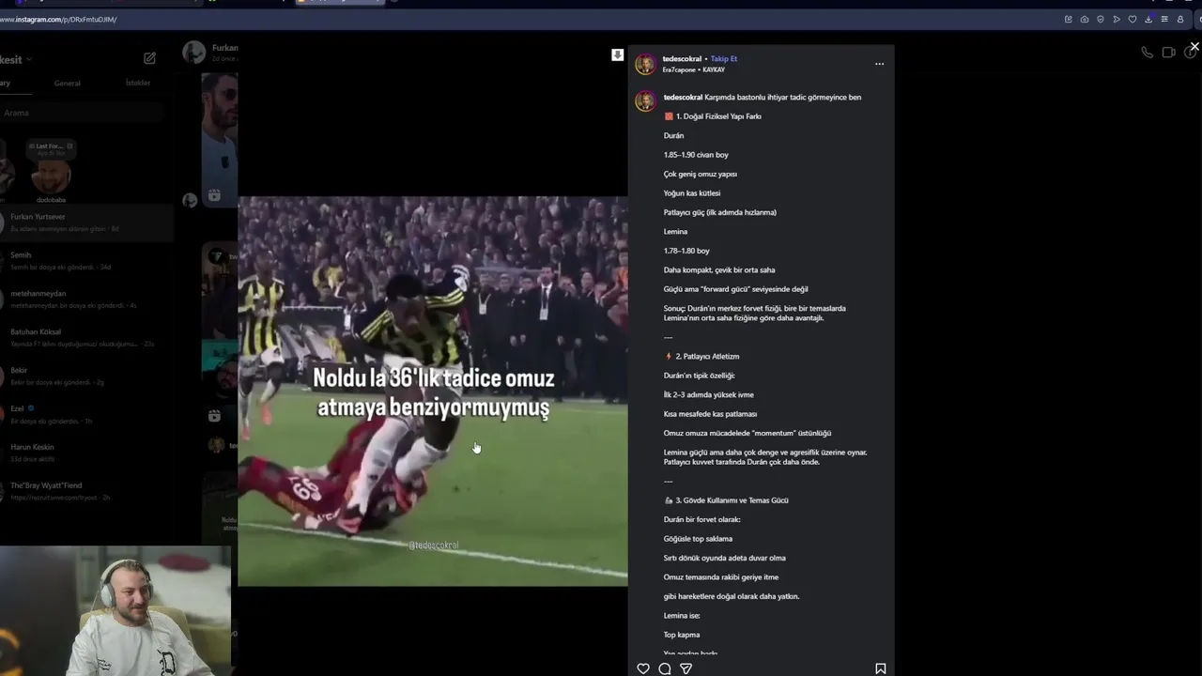Click the video download arrow icon

pyautogui.click(x=617, y=54)
